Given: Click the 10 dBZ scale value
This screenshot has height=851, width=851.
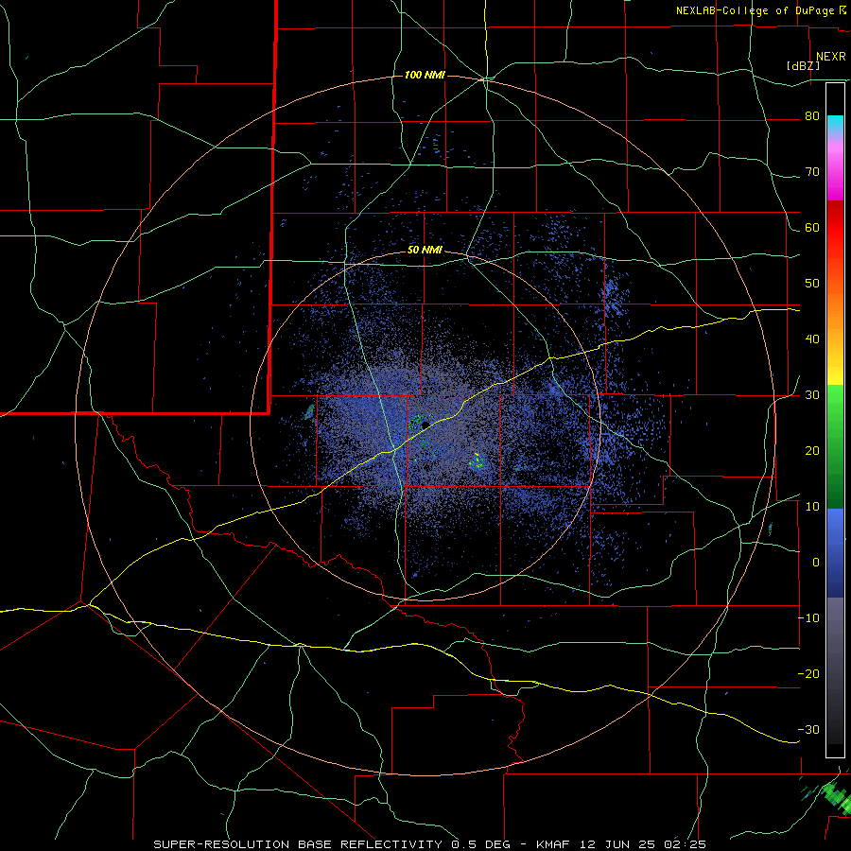Looking at the screenshot, I should tap(812, 507).
